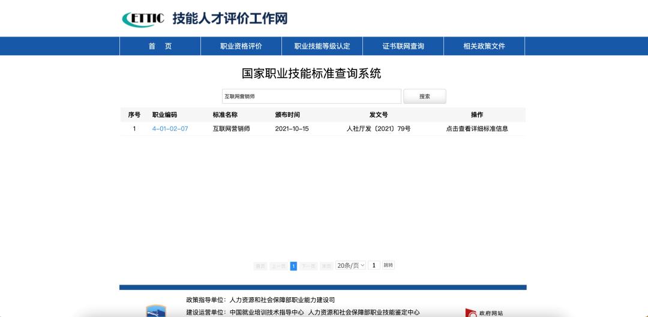Open the 证书联网查询 navigation tab
648x317 pixels.
(x=403, y=46)
